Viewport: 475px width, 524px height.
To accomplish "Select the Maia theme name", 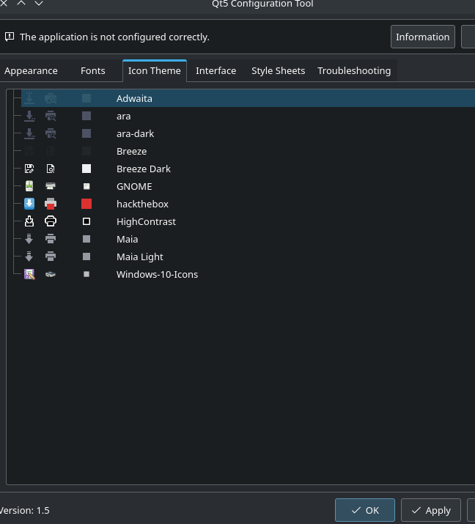I will point(127,239).
